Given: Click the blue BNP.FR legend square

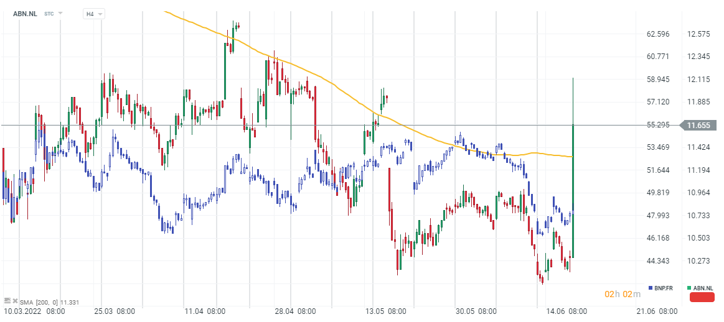Looking at the screenshot, I should pos(651,288).
